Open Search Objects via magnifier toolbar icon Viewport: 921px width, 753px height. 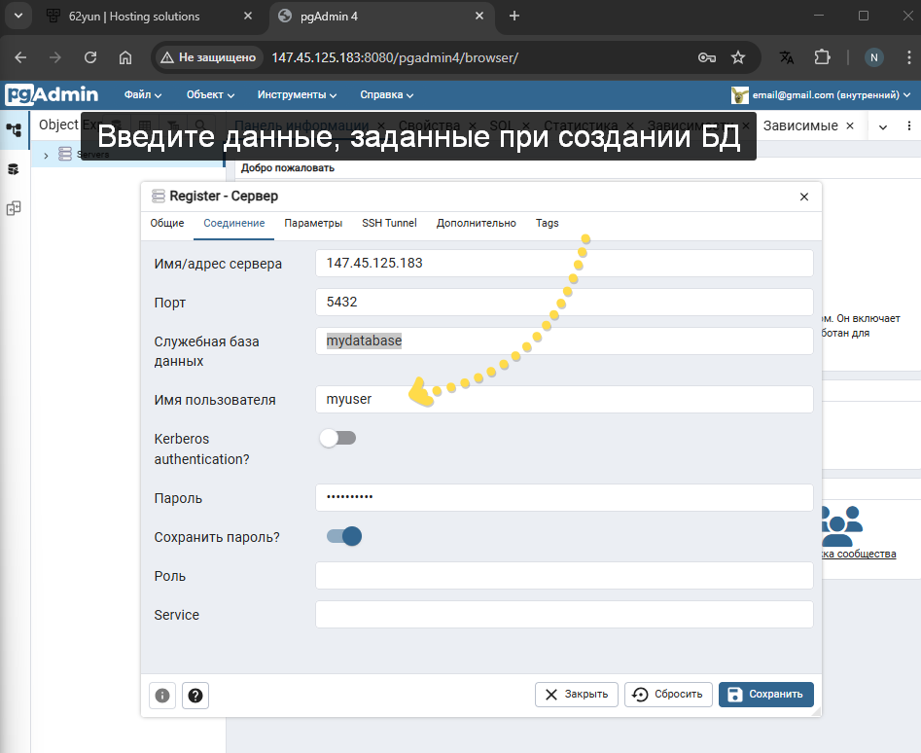pyautogui.click(x=200, y=125)
